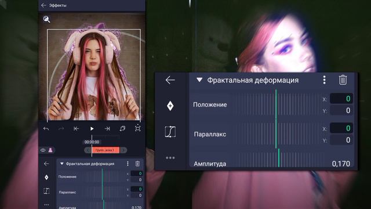
Task: Open the curve editor in small panel
Action: tap(46, 191)
